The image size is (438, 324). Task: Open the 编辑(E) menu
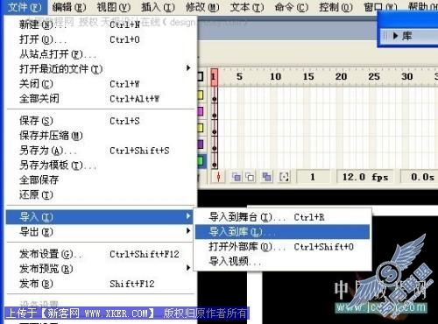pos(69,7)
